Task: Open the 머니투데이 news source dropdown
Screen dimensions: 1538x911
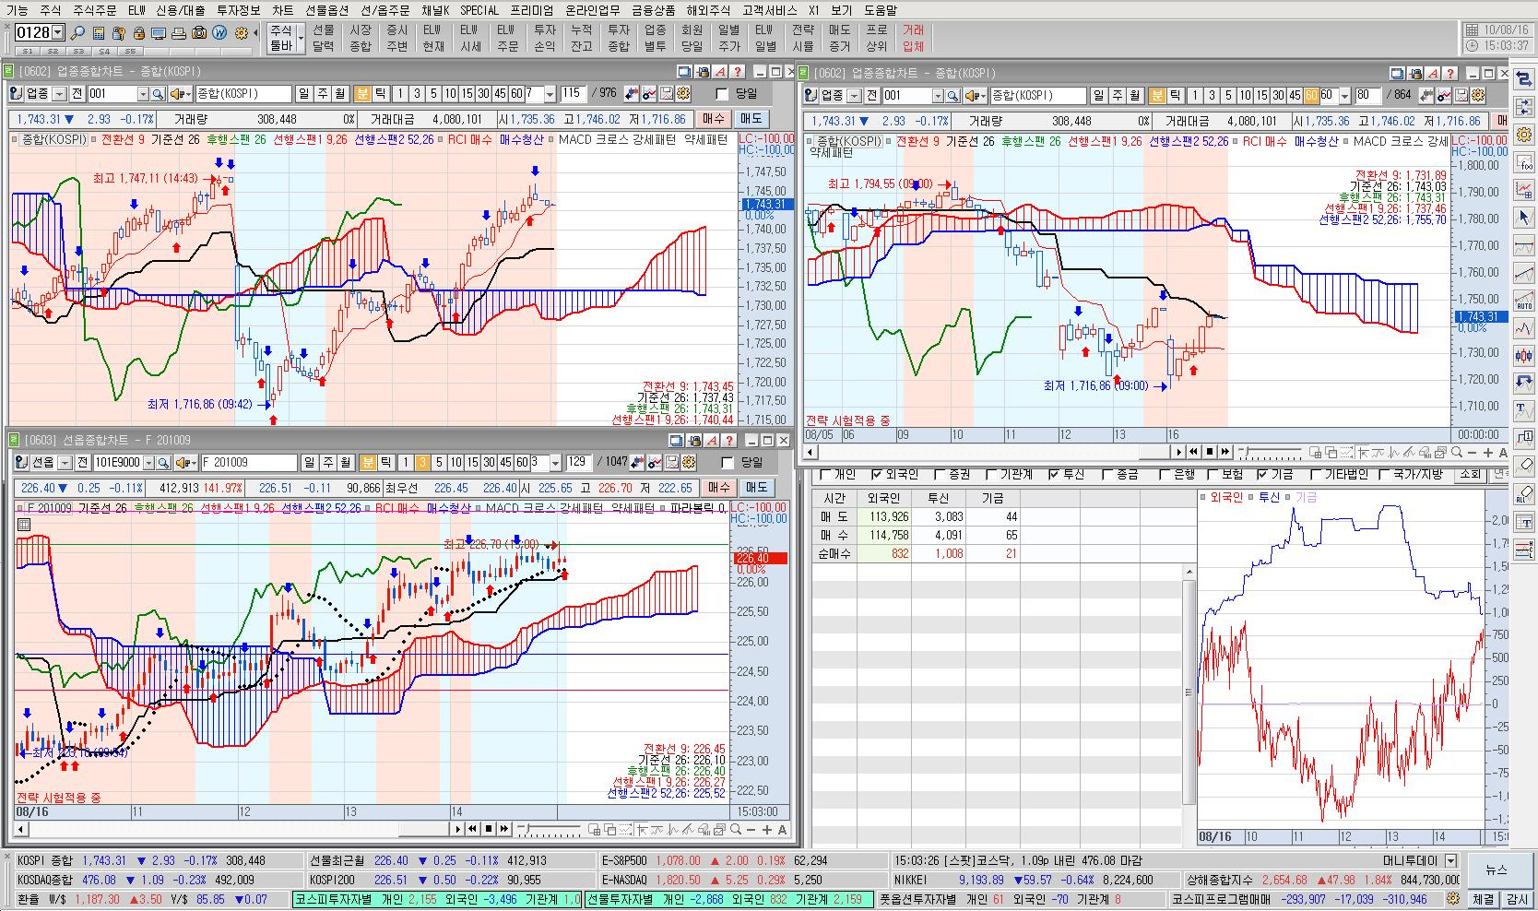Action: pos(1450,860)
